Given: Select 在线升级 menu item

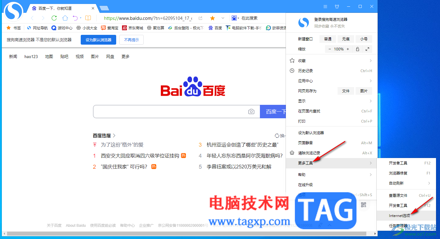Looking at the screenshot, I should pyautogui.click(x=332, y=185).
